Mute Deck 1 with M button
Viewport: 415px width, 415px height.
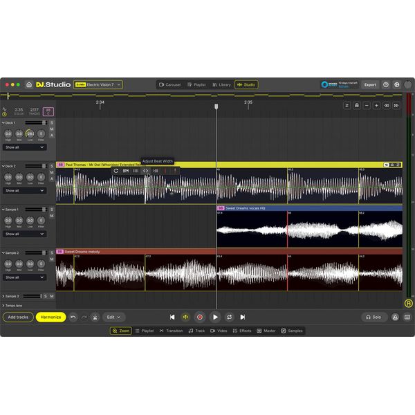point(52,129)
